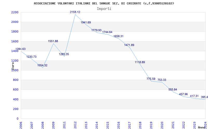Select the 1394.63 data label
This screenshot has width=208, height=130.
click(21, 49)
